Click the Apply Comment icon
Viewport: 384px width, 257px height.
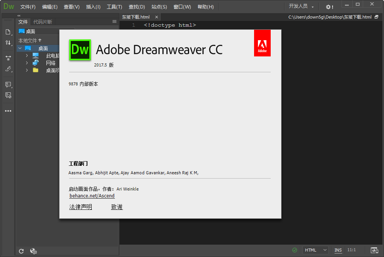pyautogui.click(x=8, y=85)
